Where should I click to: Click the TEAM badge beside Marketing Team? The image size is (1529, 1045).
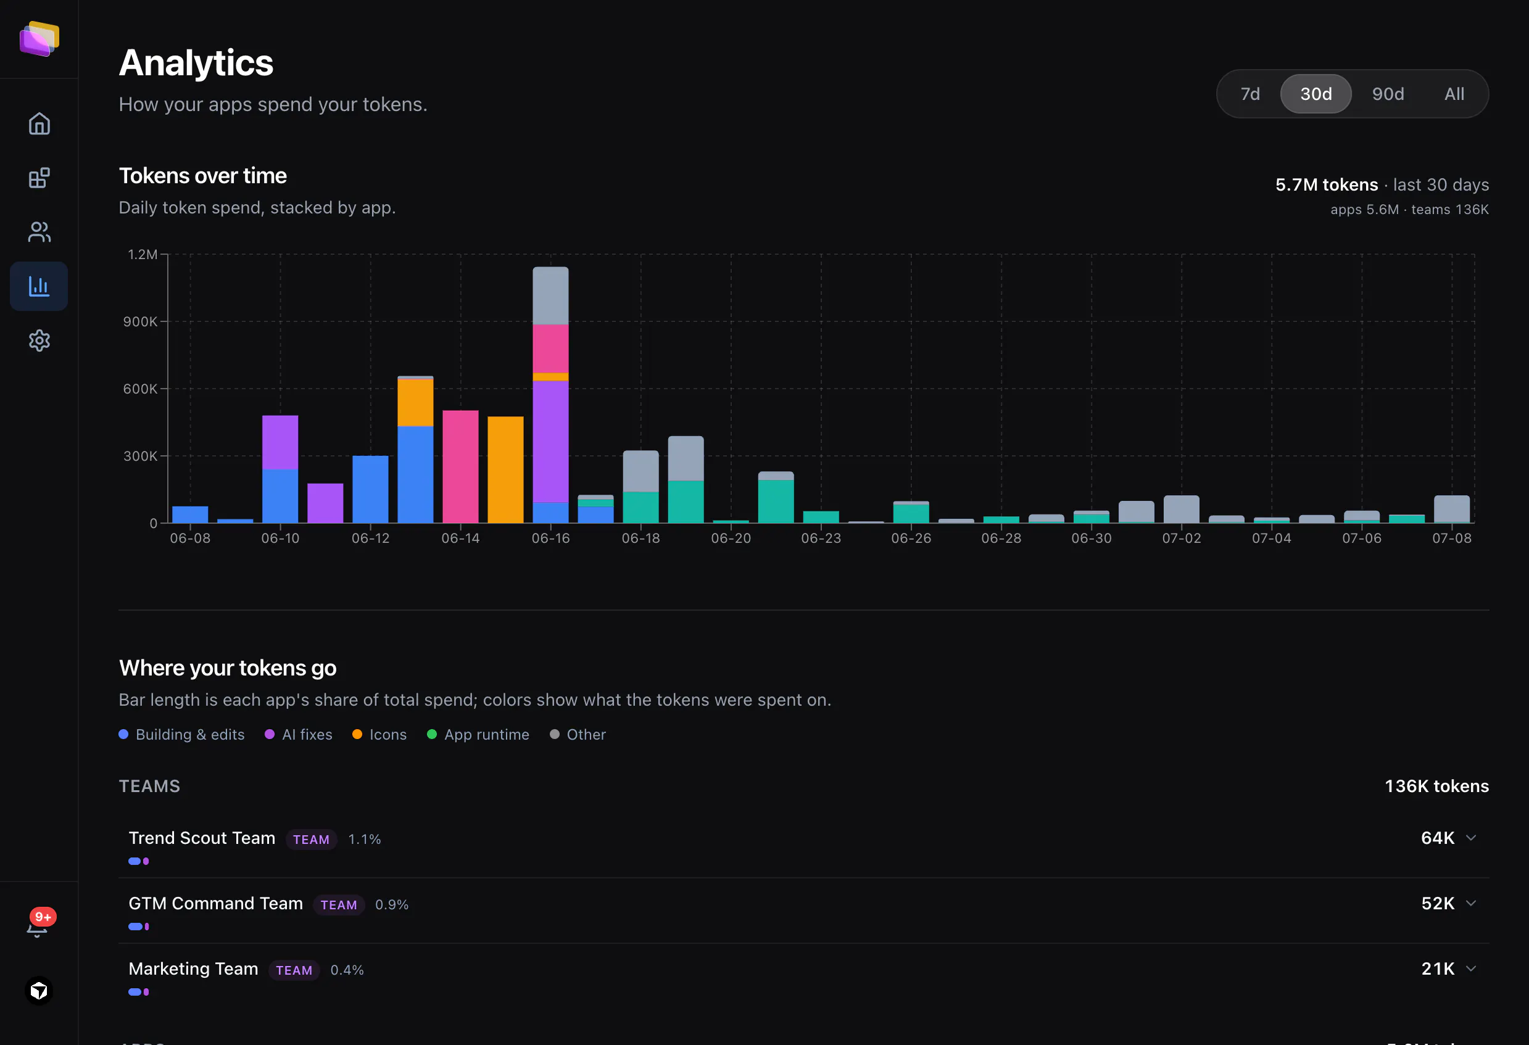pos(294,970)
